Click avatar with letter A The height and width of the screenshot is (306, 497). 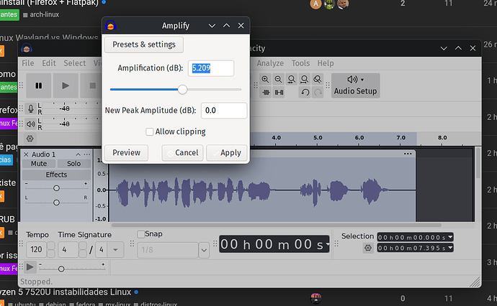click(x=315, y=4)
